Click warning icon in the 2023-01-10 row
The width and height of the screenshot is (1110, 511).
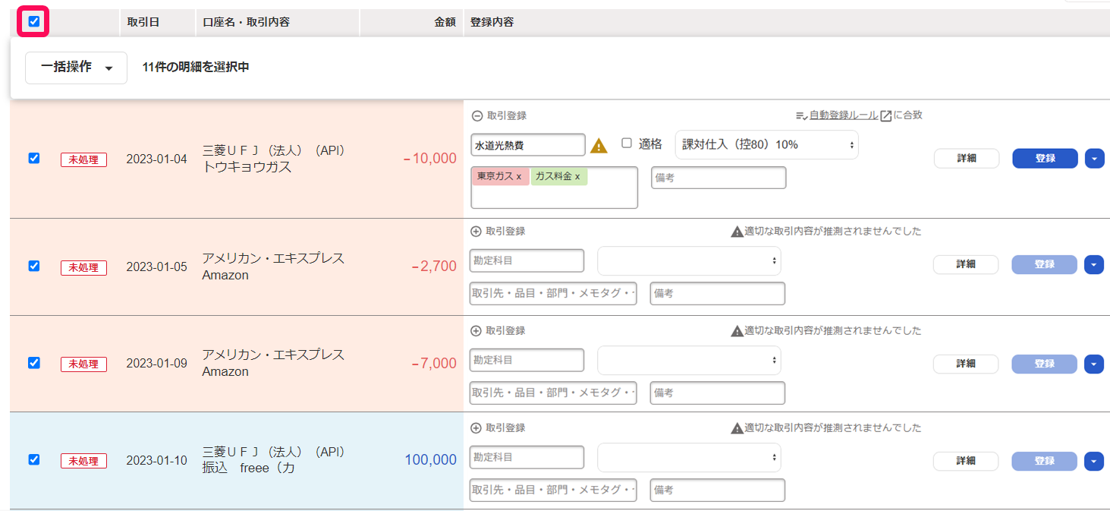737,428
